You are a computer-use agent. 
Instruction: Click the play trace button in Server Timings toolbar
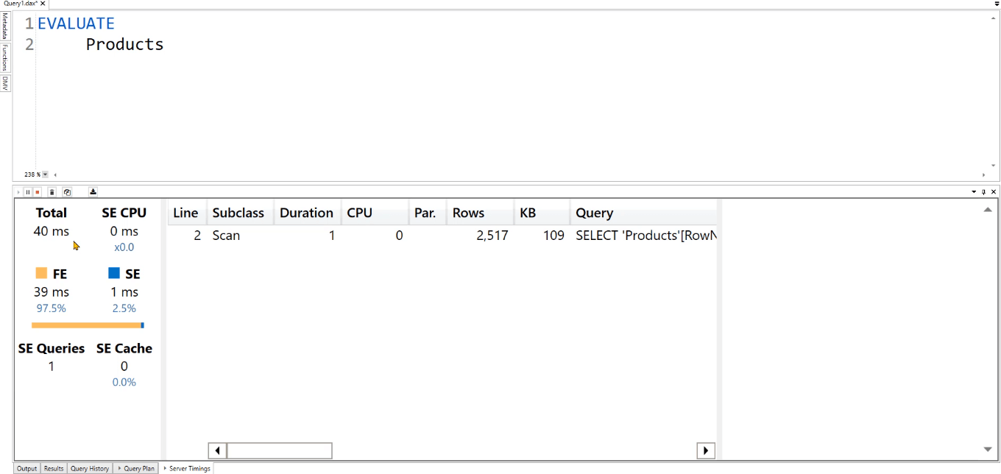(18, 192)
